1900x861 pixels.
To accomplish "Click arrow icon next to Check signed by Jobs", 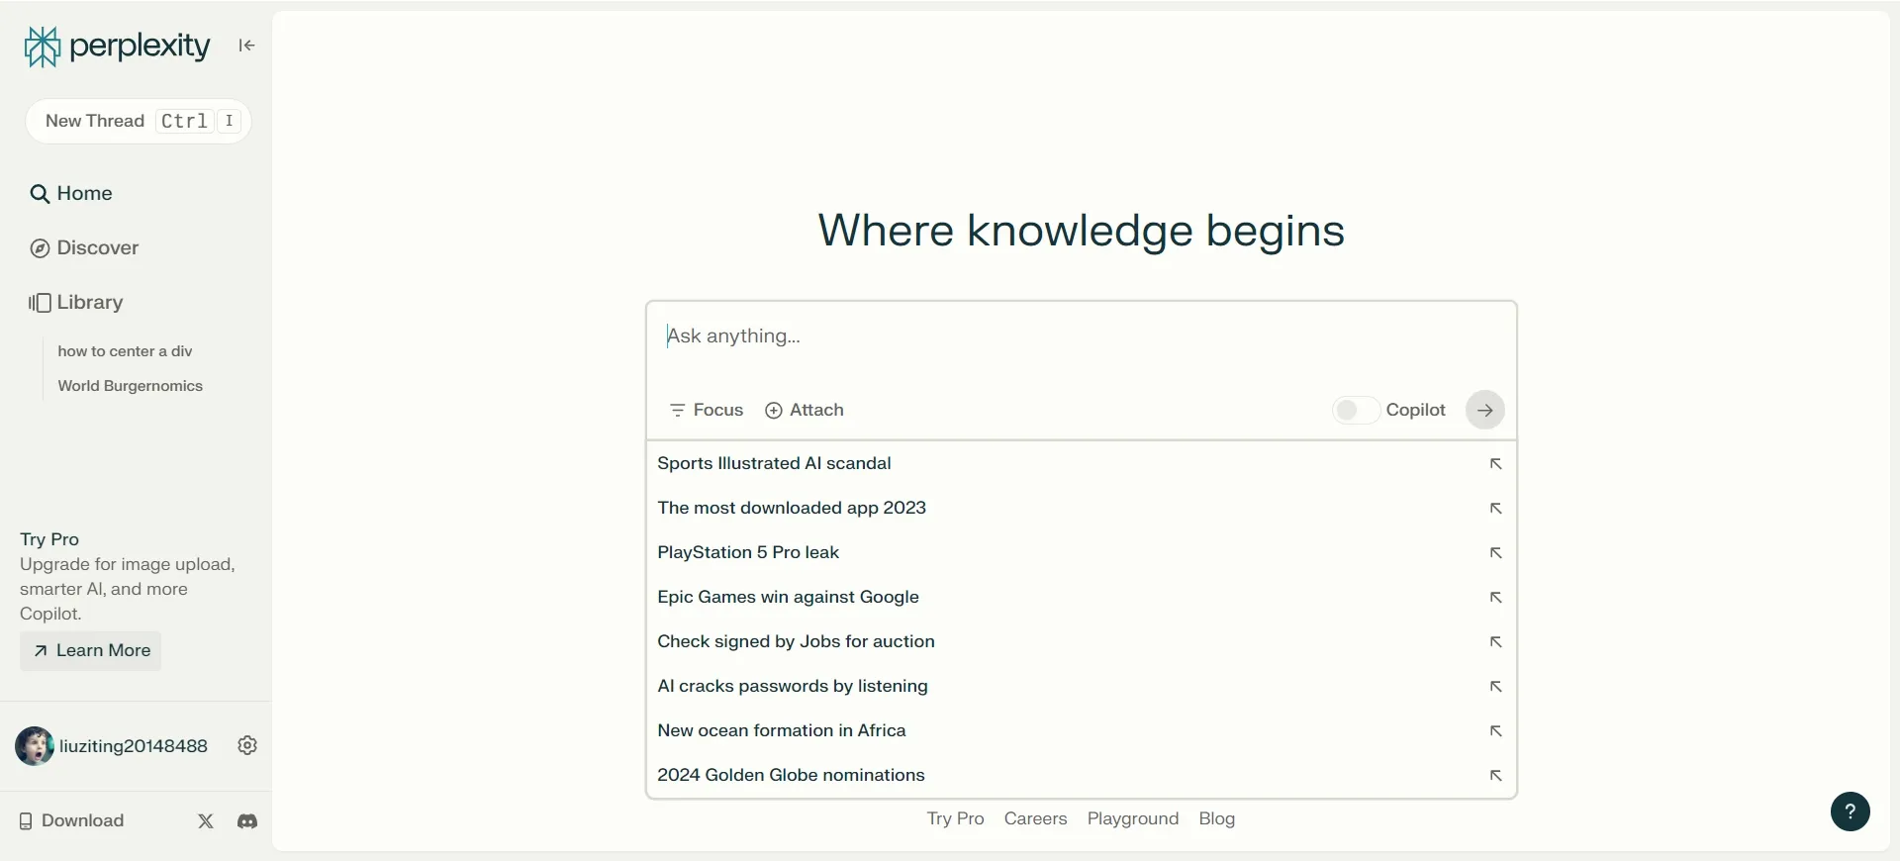I will pos(1496,642).
